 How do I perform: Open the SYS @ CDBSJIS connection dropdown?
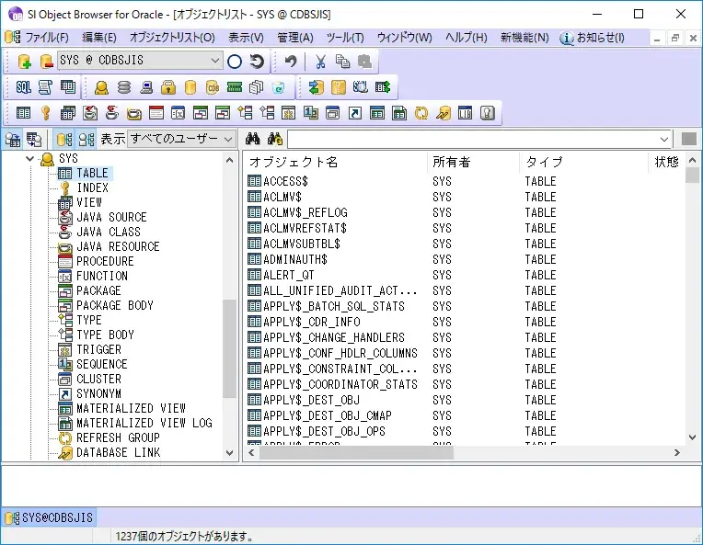[215, 62]
